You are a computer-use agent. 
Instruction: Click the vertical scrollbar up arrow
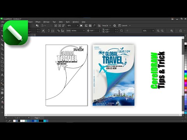[x=183, y=38]
